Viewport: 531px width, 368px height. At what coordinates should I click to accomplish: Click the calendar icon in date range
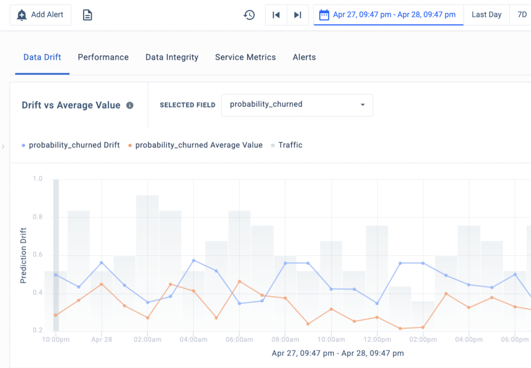tap(324, 15)
